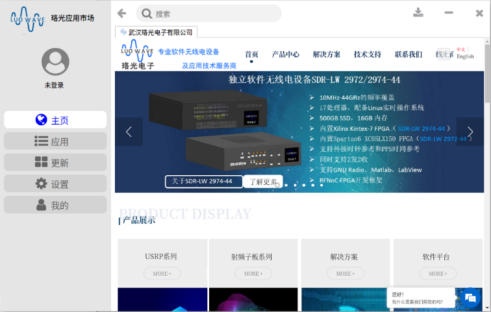Image resolution: width=491 pixels, height=312 pixels.
Task: Click MORE+ under USRP系列
Action: [x=162, y=273]
